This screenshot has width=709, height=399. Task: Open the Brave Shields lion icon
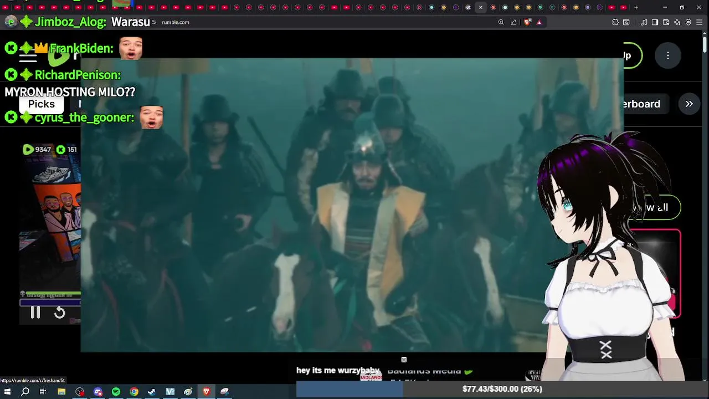(x=527, y=22)
